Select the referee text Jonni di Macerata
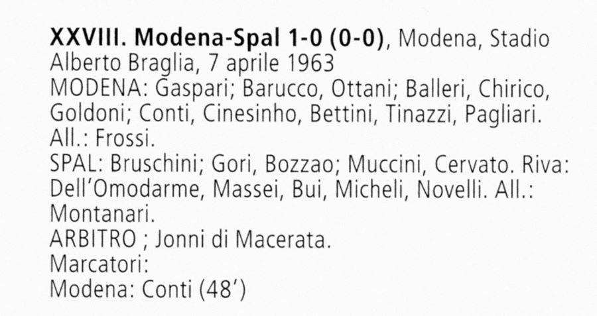Viewport: 597px width, 316px height. pyautogui.click(x=243, y=238)
